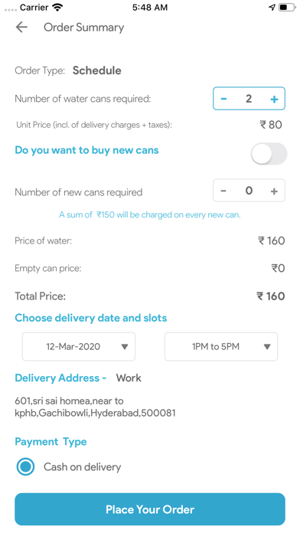Open the delivery date dropdown 12-Mar-2020
The height and width of the screenshot is (533, 300).
pyautogui.click(x=79, y=346)
